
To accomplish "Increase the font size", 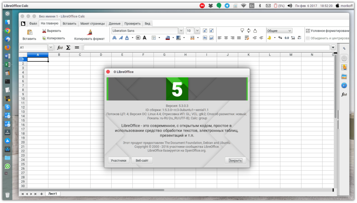I will 205,31.
